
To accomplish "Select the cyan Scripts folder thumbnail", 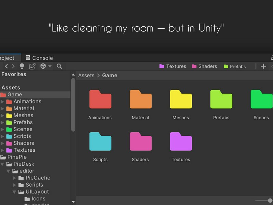I will click(100, 141).
